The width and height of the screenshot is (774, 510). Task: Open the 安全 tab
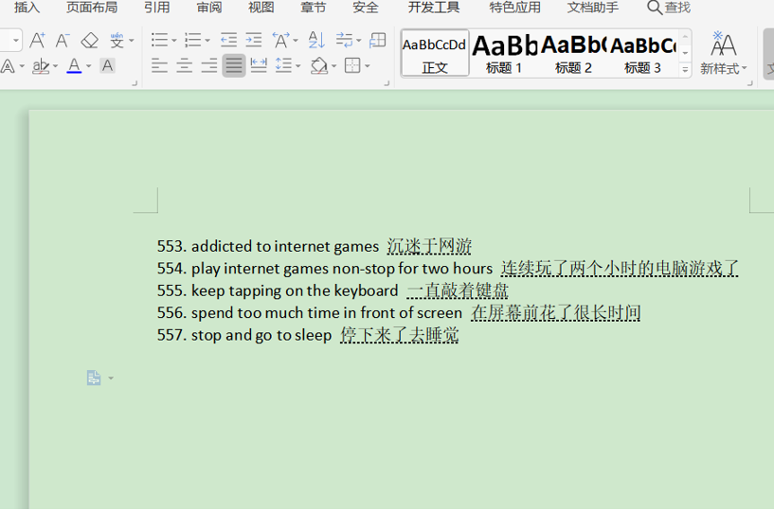tap(366, 8)
